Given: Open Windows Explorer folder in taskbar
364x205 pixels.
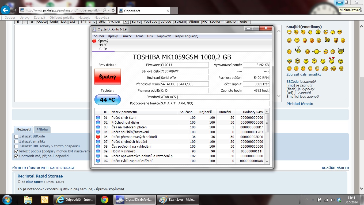Looking at the screenshot, I should [28, 200].
